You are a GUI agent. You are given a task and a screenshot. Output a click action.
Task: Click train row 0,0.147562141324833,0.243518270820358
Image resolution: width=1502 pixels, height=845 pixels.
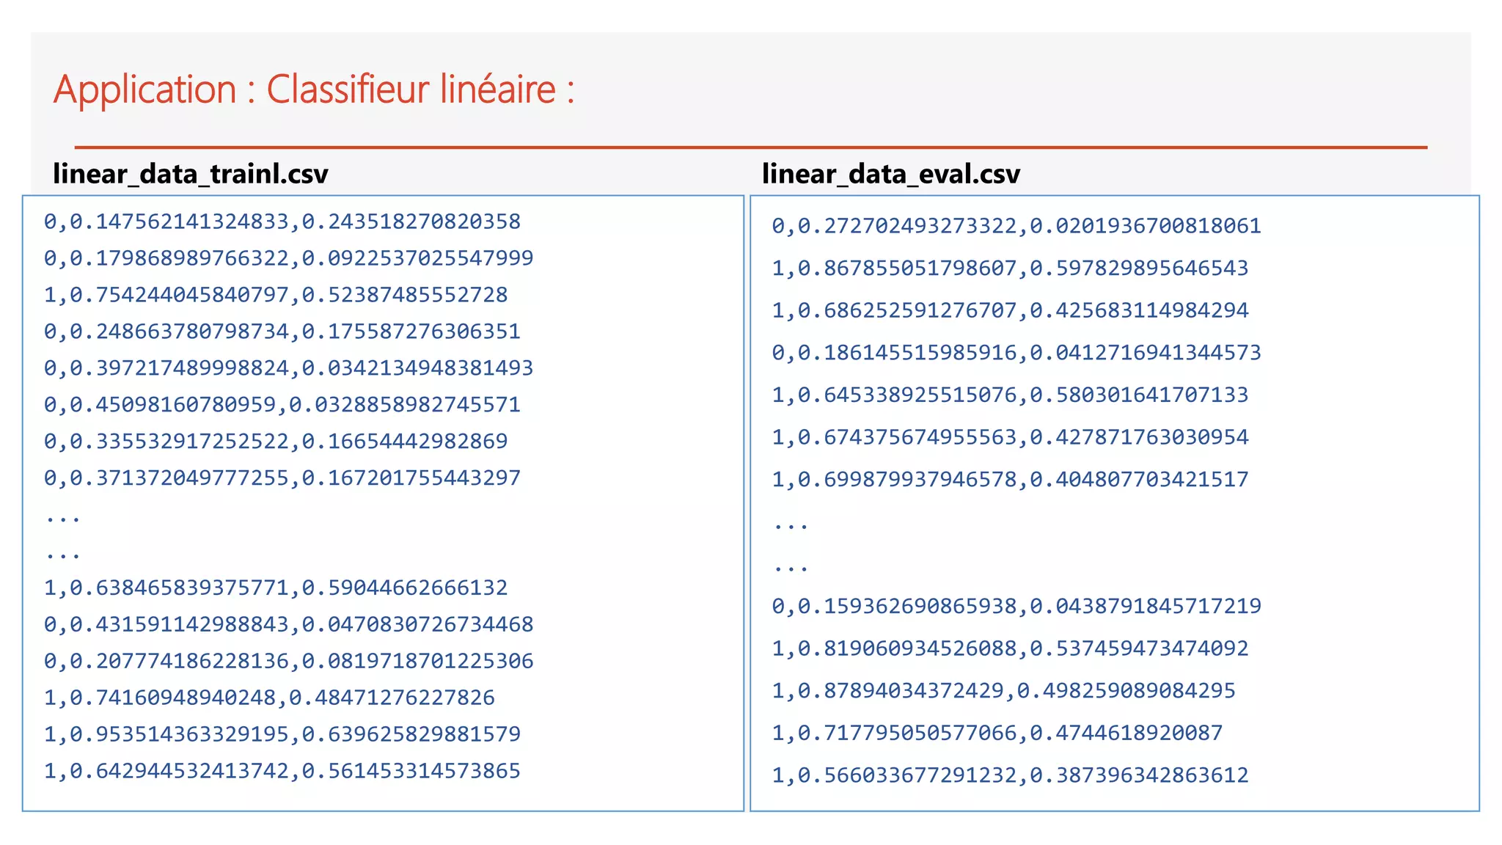[282, 222]
